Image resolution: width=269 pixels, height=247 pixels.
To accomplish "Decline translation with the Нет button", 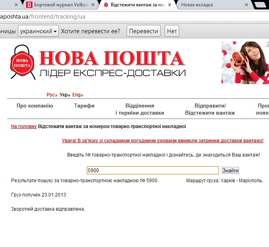I will pyautogui.click(x=172, y=31).
